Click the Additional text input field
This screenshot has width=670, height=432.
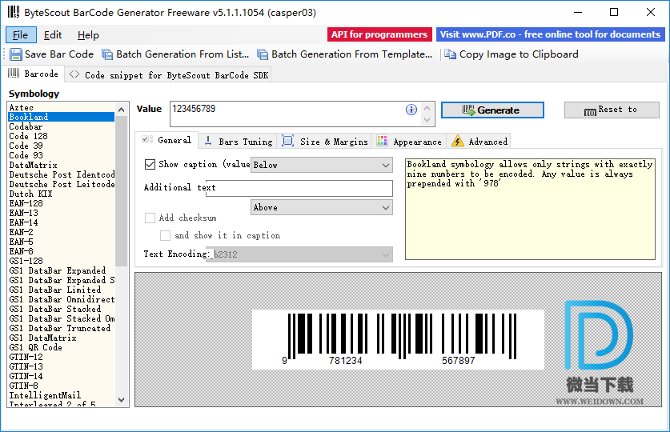pos(299,188)
